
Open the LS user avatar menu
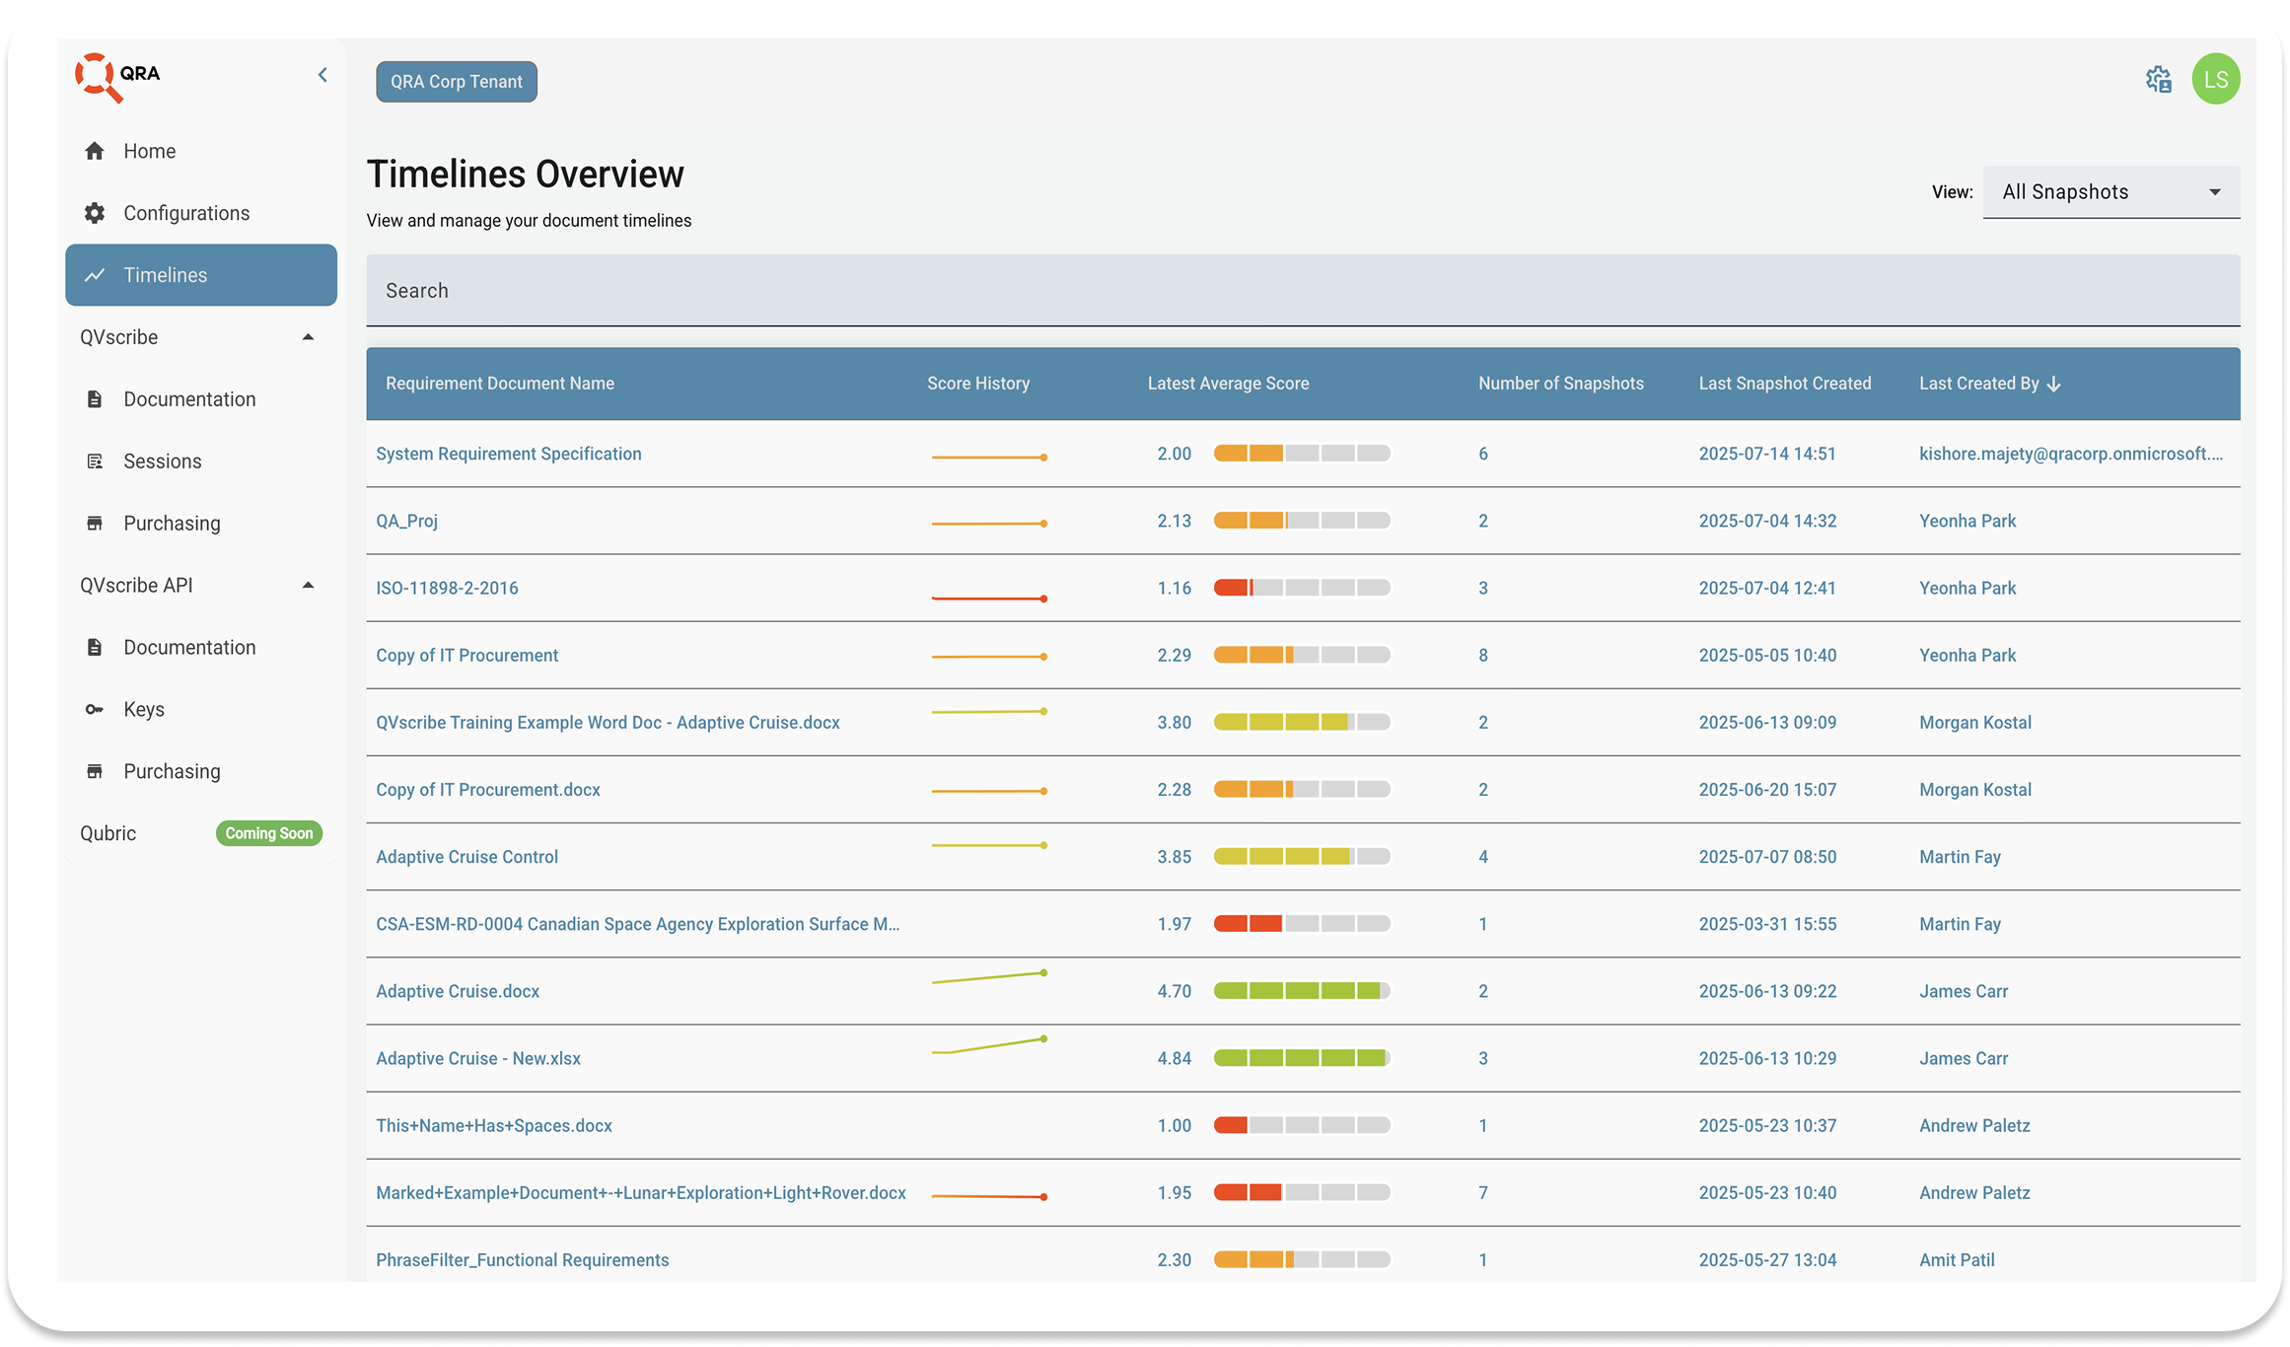point(2215,79)
